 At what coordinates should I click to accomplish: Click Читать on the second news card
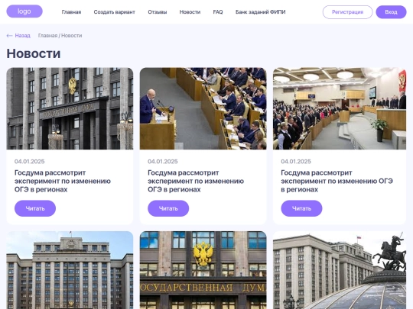[168, 208]
